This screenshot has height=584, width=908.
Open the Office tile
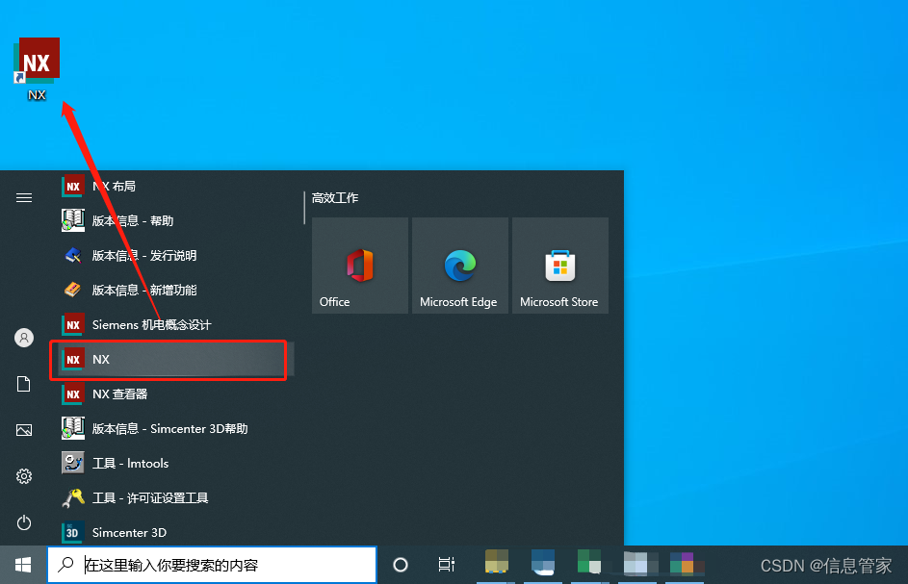359,266
